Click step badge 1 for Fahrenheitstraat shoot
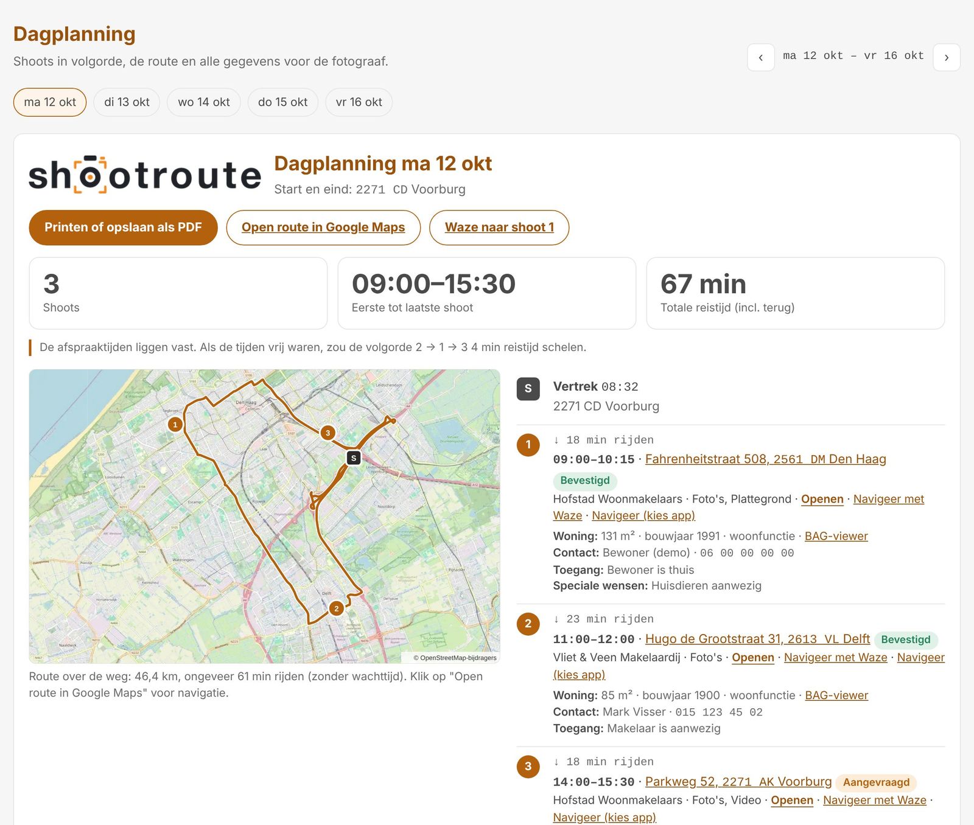 pyautogui.click(x=528, y=445)
